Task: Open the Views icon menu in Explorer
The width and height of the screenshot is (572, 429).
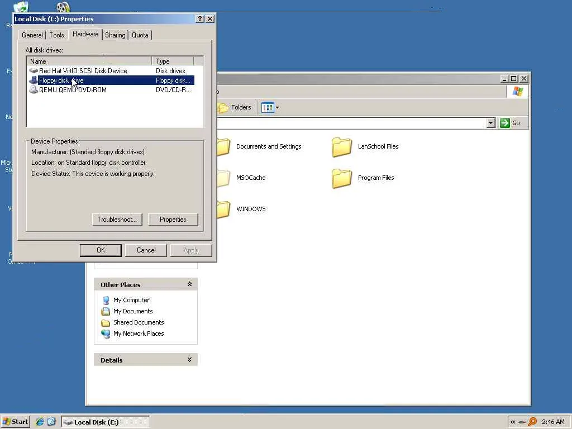Action: tap(270, 108)
